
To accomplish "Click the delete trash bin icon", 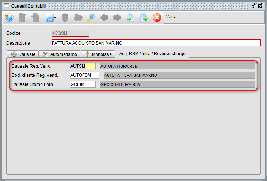I will [65, 18].
